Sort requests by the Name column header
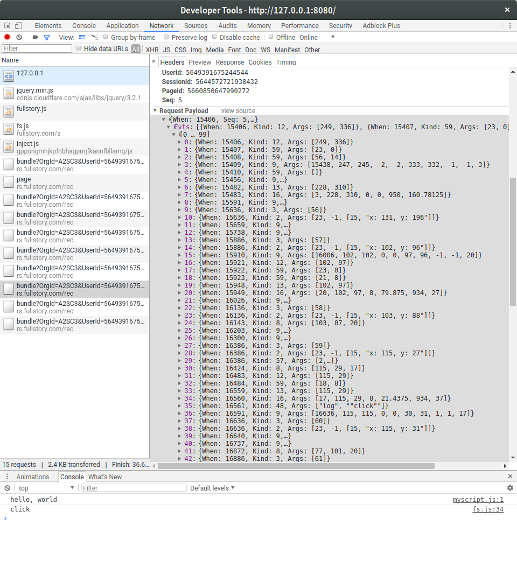The width and height of the screenshot is (517, 567). (74, 60)
